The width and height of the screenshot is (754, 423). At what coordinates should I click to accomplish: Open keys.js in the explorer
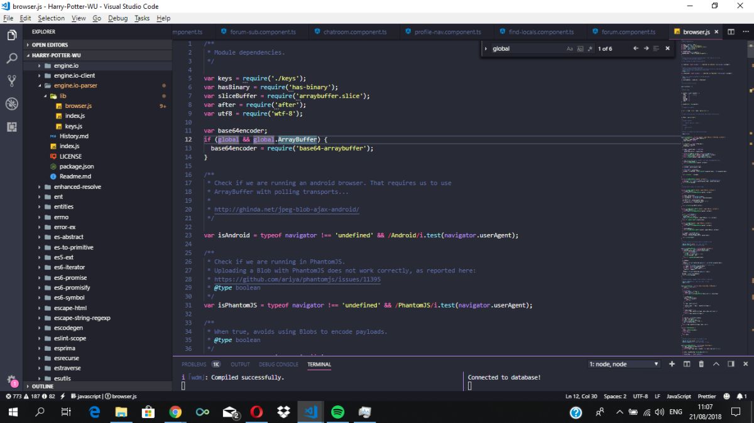74,126
